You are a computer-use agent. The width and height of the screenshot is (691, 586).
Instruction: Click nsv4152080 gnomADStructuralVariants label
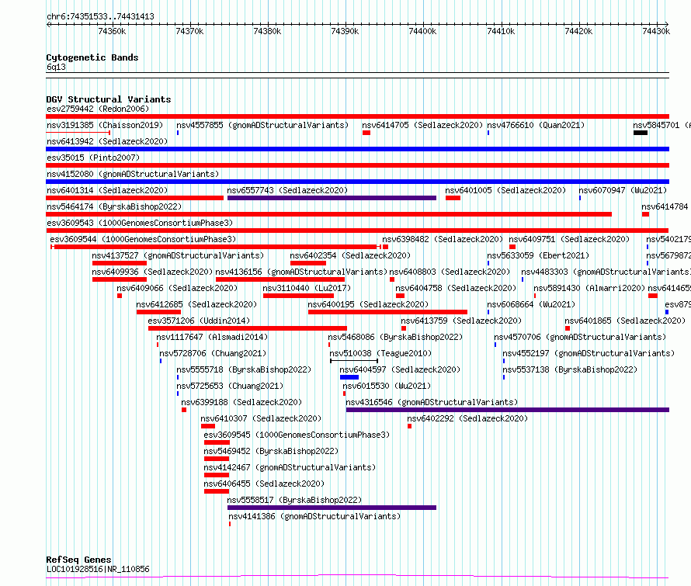[x=133, y=174]
